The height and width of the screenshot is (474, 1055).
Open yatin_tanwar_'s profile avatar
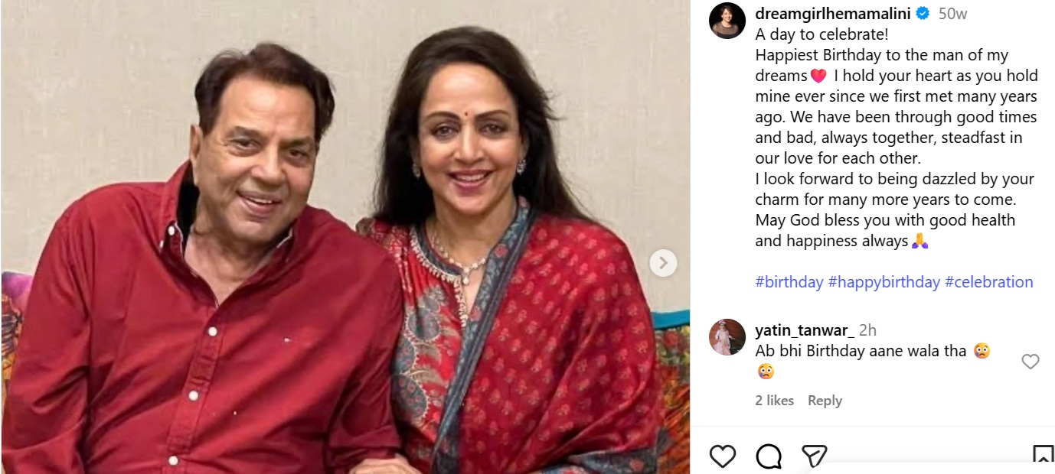(727, 337)
